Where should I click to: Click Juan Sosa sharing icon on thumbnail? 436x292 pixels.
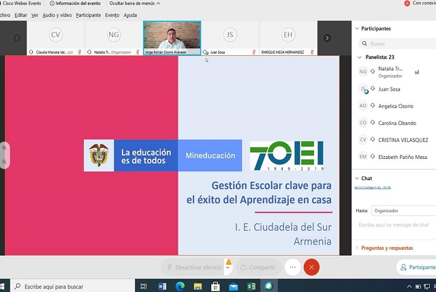[x=206, y=52]
